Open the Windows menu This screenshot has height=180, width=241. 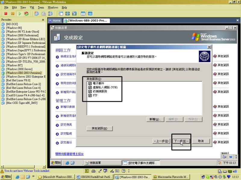(53, 7)
